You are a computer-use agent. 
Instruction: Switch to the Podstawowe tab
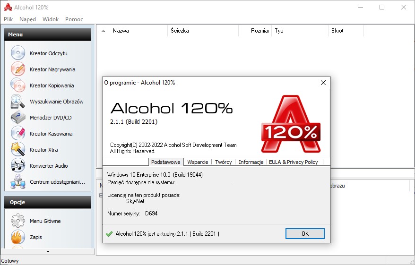click(166, 162)
